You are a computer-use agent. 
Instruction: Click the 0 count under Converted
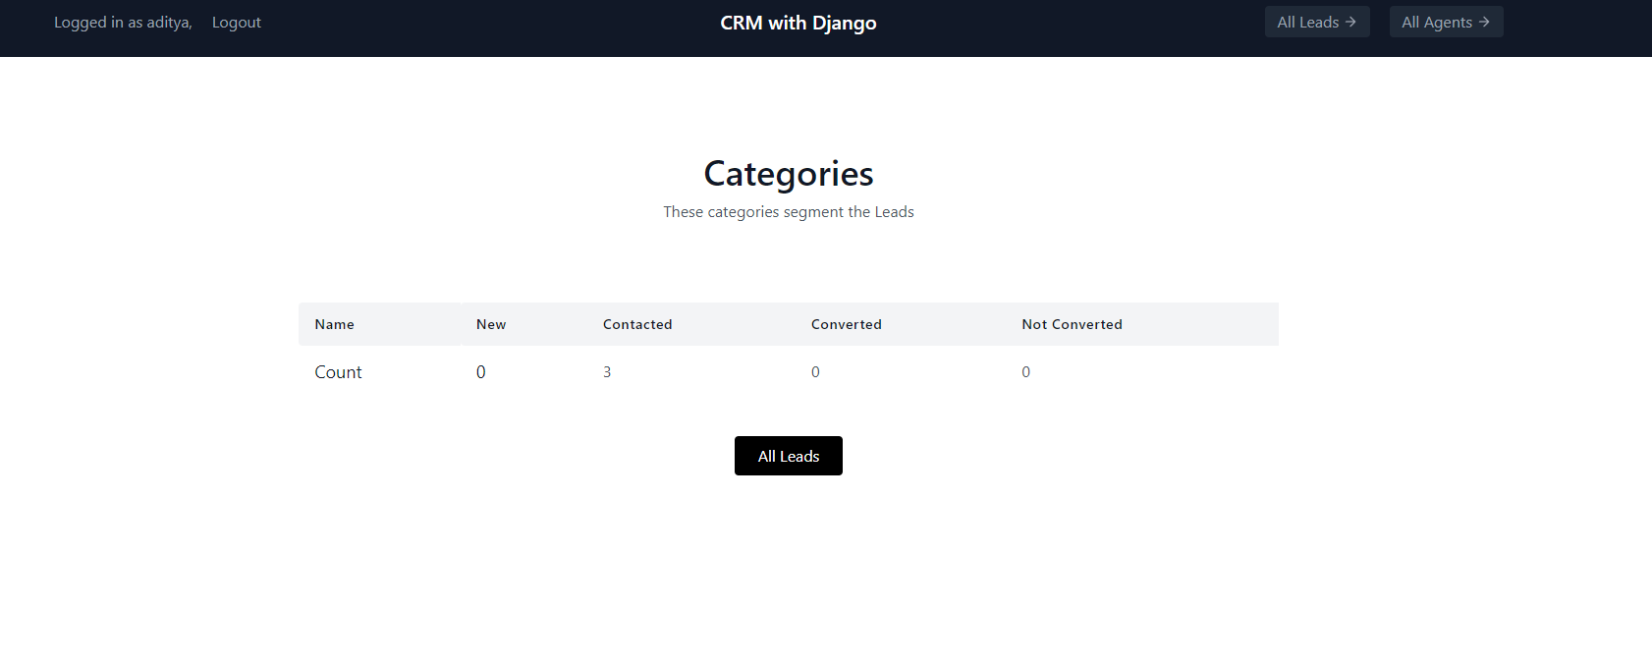[x=815, y=371]
